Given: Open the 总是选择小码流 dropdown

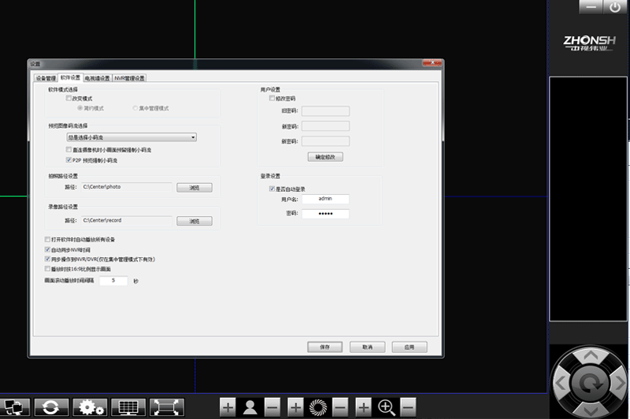Looking at the screenshot, I should tap(132, 137).
